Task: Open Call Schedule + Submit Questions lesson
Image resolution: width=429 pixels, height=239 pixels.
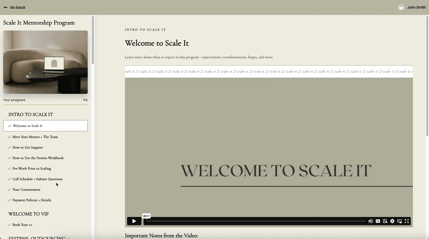Action: point(38,179)
